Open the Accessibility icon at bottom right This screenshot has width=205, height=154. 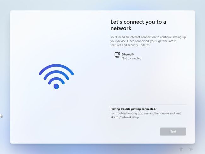pyautogui.click(x=181, y=149)
